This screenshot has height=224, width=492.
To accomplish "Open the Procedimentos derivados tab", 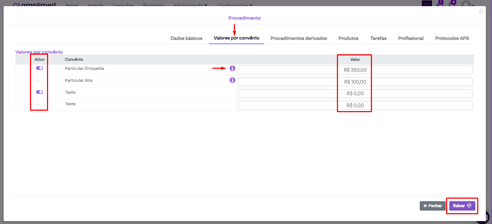I will coord(299,38).
